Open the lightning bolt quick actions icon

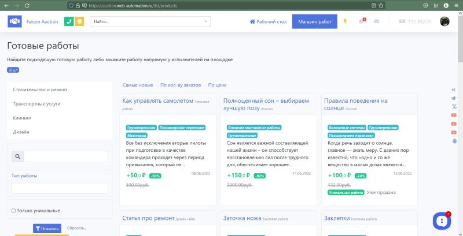point(345,21)
